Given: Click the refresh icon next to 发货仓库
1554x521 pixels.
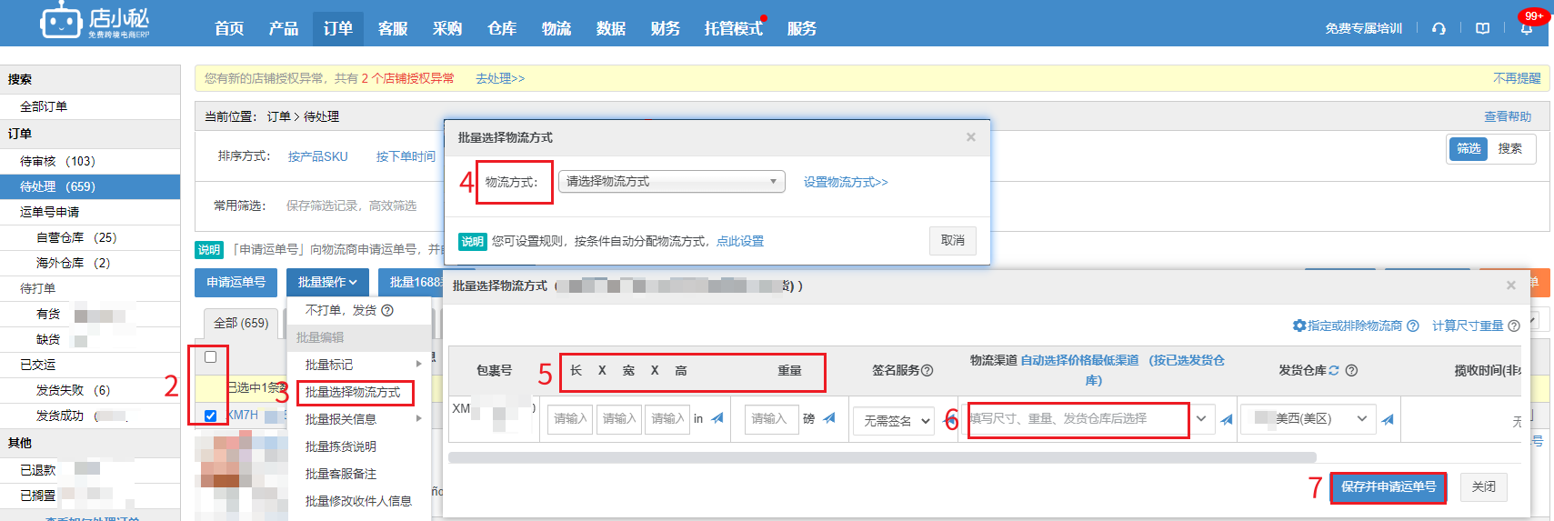Looking at the screenshot, I should coord(1334,370).
